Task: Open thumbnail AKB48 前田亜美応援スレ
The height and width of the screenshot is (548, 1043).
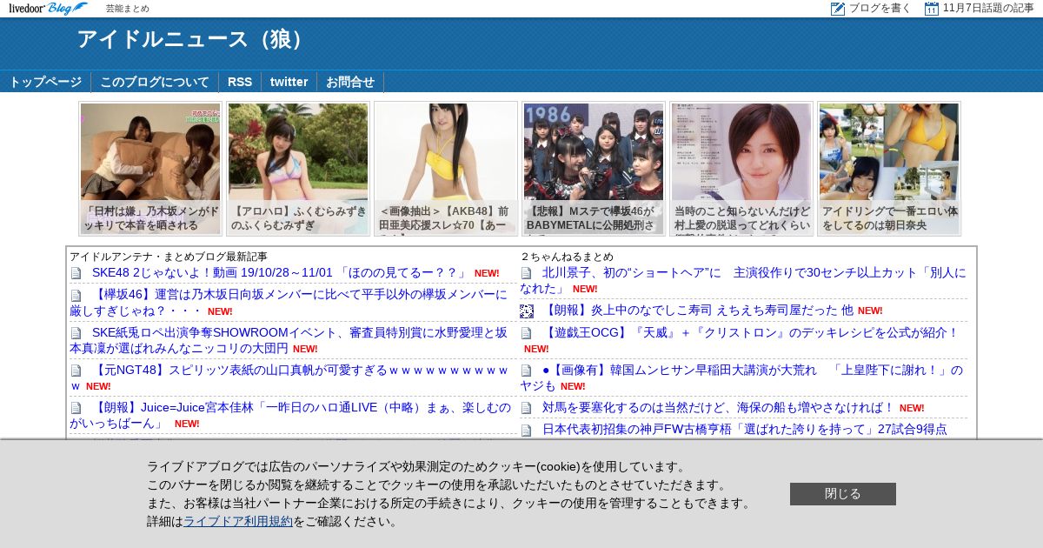Action: 446,169
